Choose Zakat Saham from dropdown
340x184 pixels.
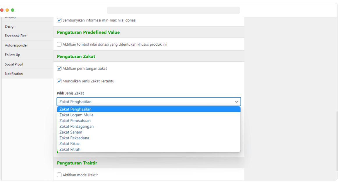point(71,132)
